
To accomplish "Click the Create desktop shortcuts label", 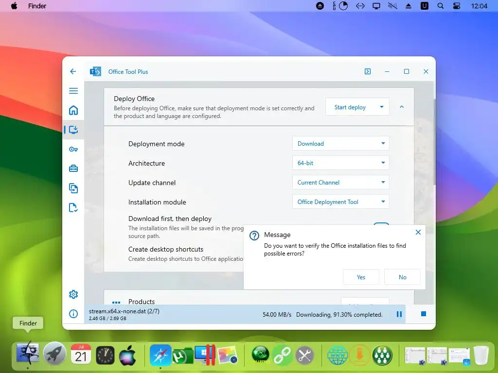I will point(166,249).
